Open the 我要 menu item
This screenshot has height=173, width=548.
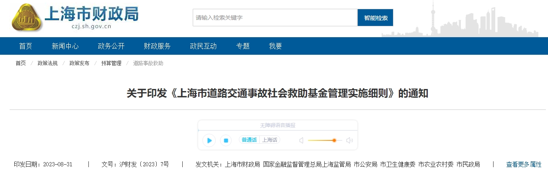click(275, 46)
